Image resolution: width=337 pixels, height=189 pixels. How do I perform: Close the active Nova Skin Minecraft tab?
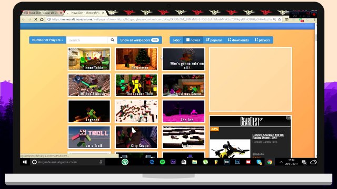(103, 13)
